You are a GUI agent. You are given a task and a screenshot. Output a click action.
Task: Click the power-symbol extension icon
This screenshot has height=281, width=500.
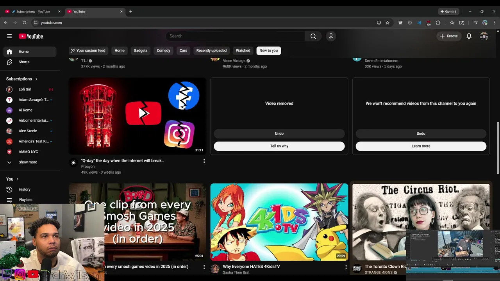pyautogui.click(x=410, y=23)
